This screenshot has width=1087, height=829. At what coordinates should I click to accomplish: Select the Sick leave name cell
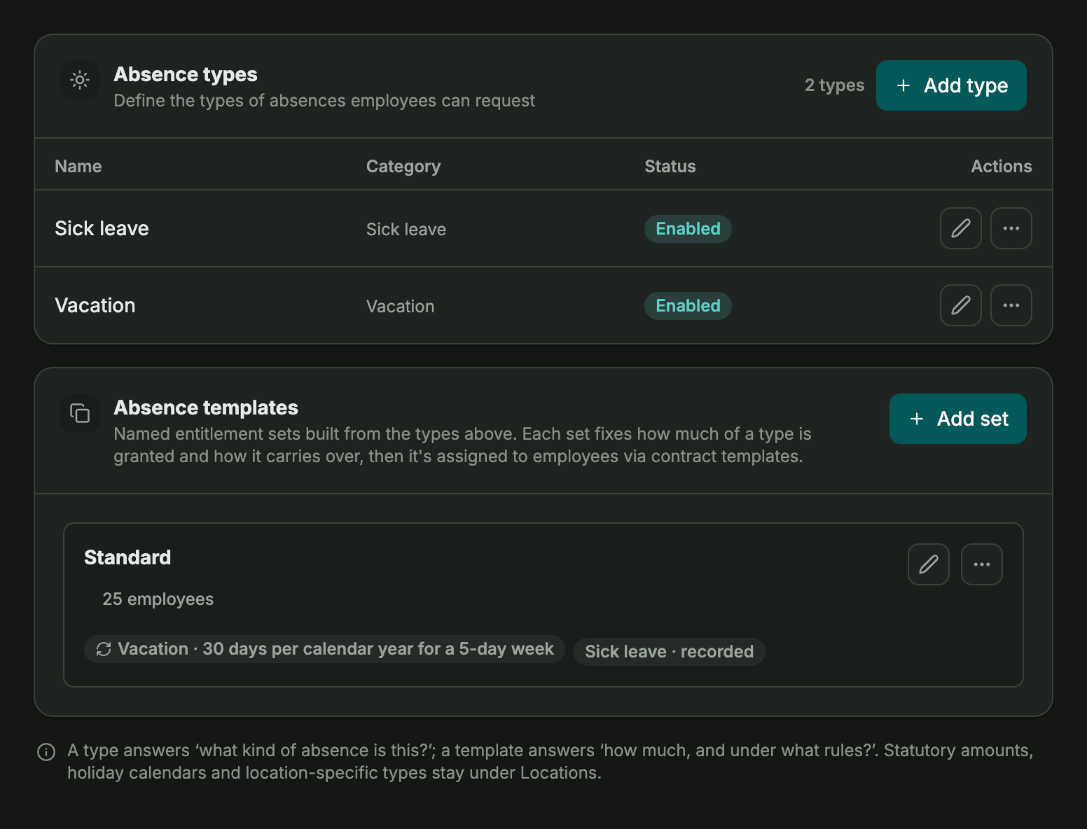point(102,228)
